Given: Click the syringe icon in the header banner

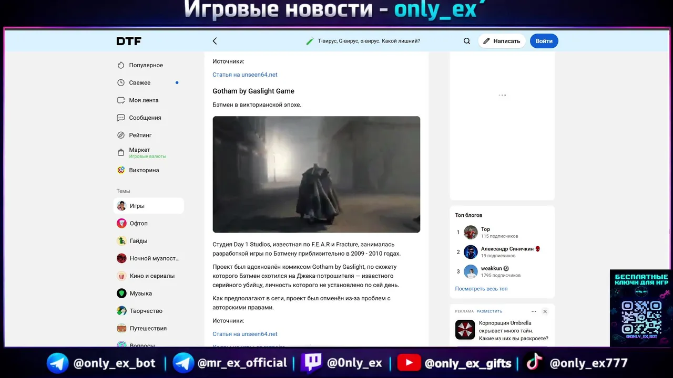Looking at the screenshot, I should click(310, 41).
